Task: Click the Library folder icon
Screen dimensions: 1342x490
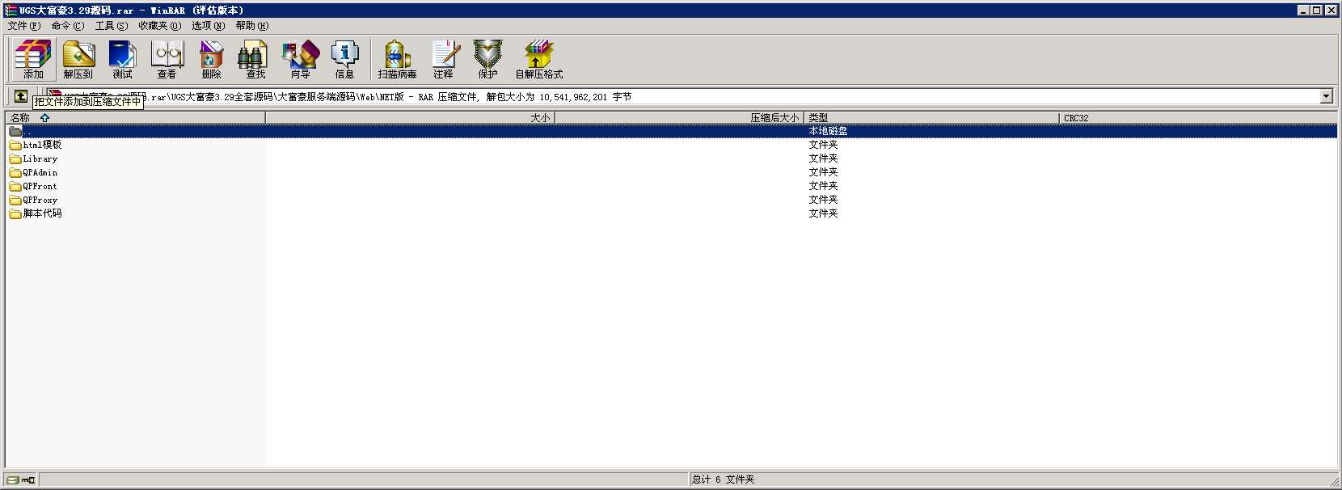Action: [x=15, y=159]
